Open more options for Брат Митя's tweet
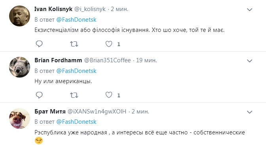Viewport: 266px width, 147px height. [249, 112]
